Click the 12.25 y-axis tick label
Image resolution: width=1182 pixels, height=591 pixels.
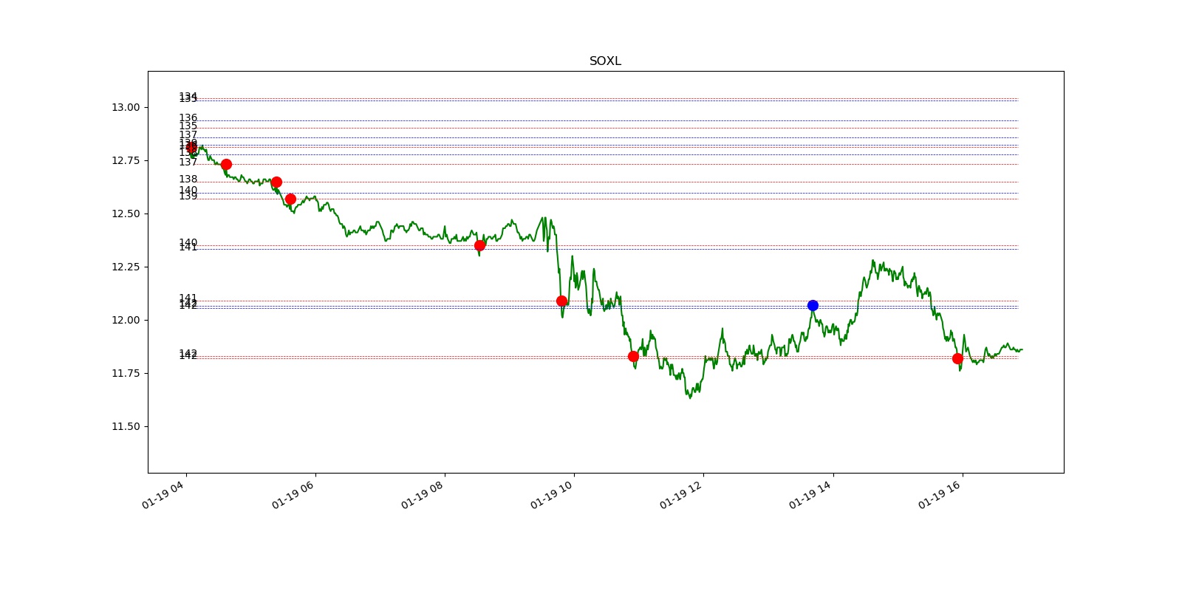[126, 267]
